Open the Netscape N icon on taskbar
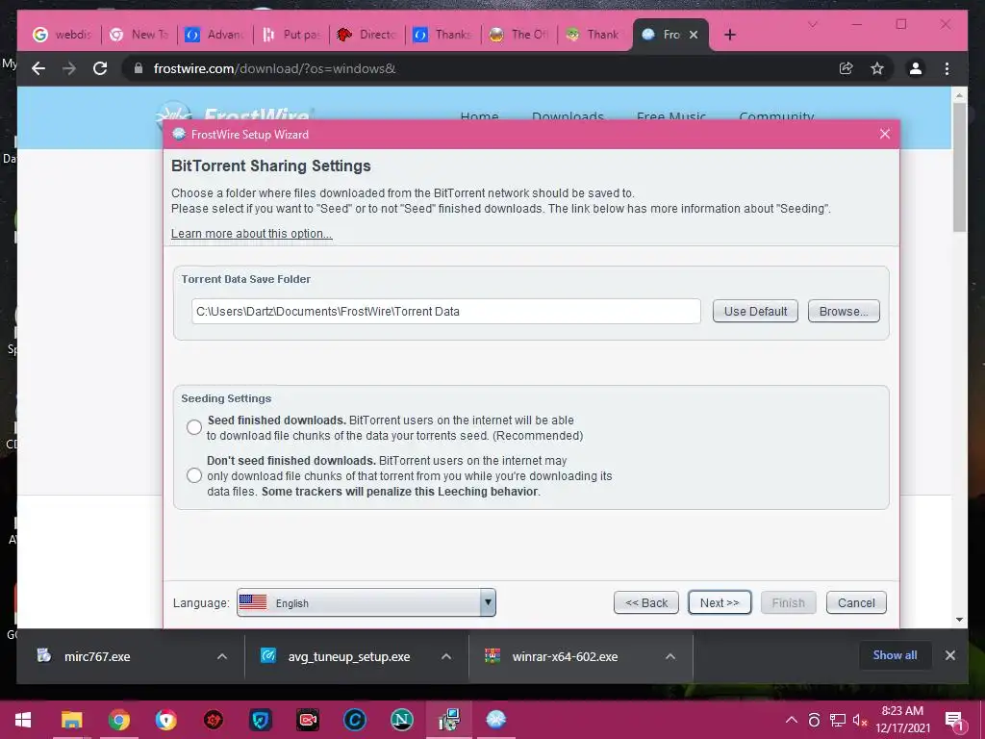The height and width of the screenshot is (739, 985). tap(401, 720)
